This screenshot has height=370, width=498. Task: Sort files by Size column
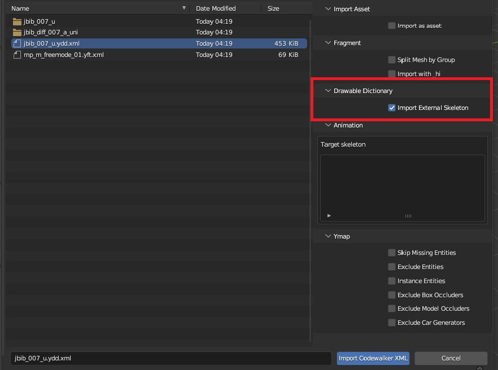click(273, 8)
